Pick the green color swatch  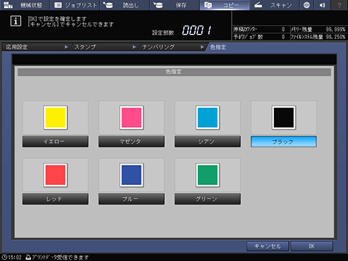coord(207,175)
